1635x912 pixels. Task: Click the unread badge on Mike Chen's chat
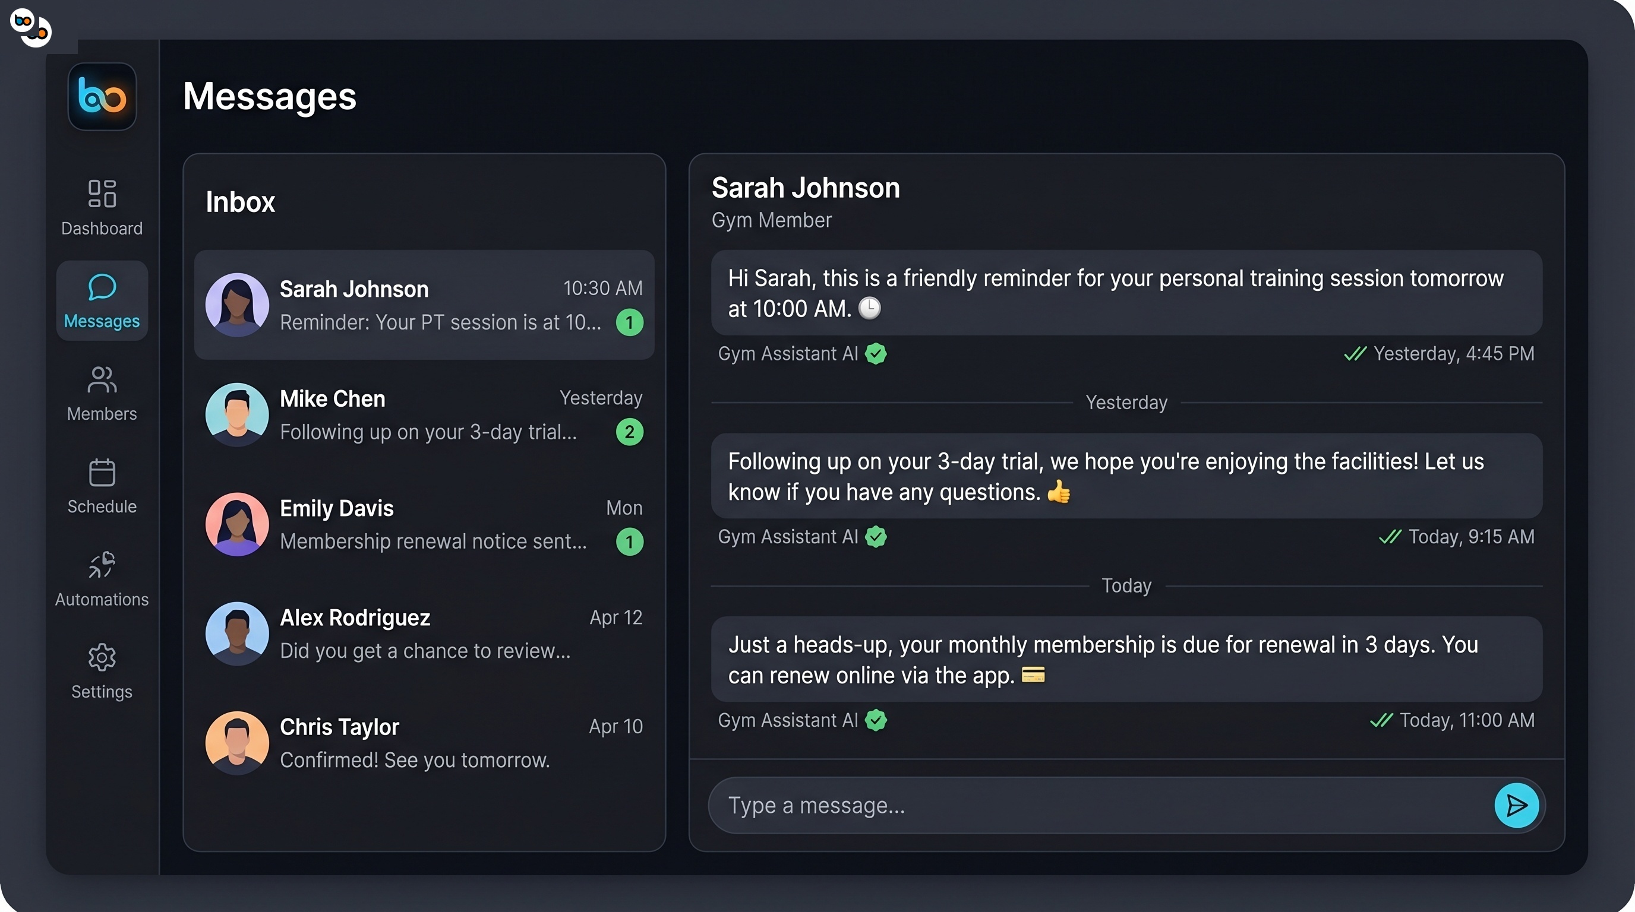[629, 432]
